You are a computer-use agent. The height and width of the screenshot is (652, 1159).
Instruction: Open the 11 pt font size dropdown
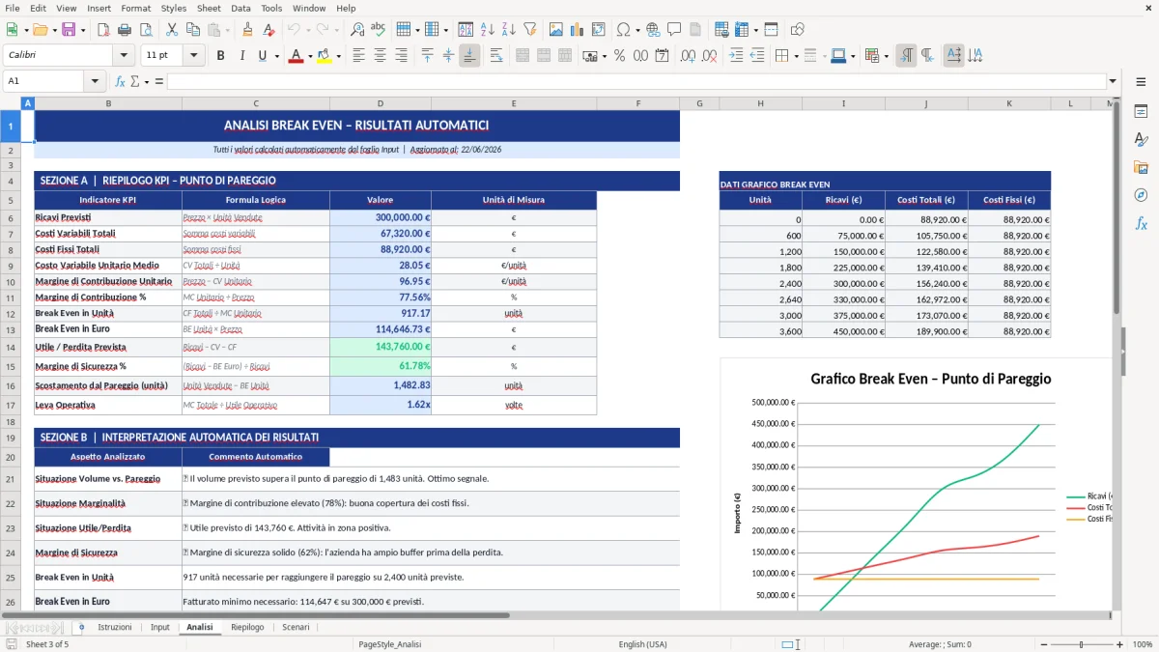point(194,56)
